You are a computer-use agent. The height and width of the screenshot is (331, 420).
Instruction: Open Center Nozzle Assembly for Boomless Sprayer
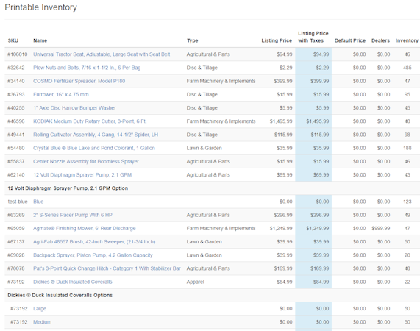pos(86,162)
